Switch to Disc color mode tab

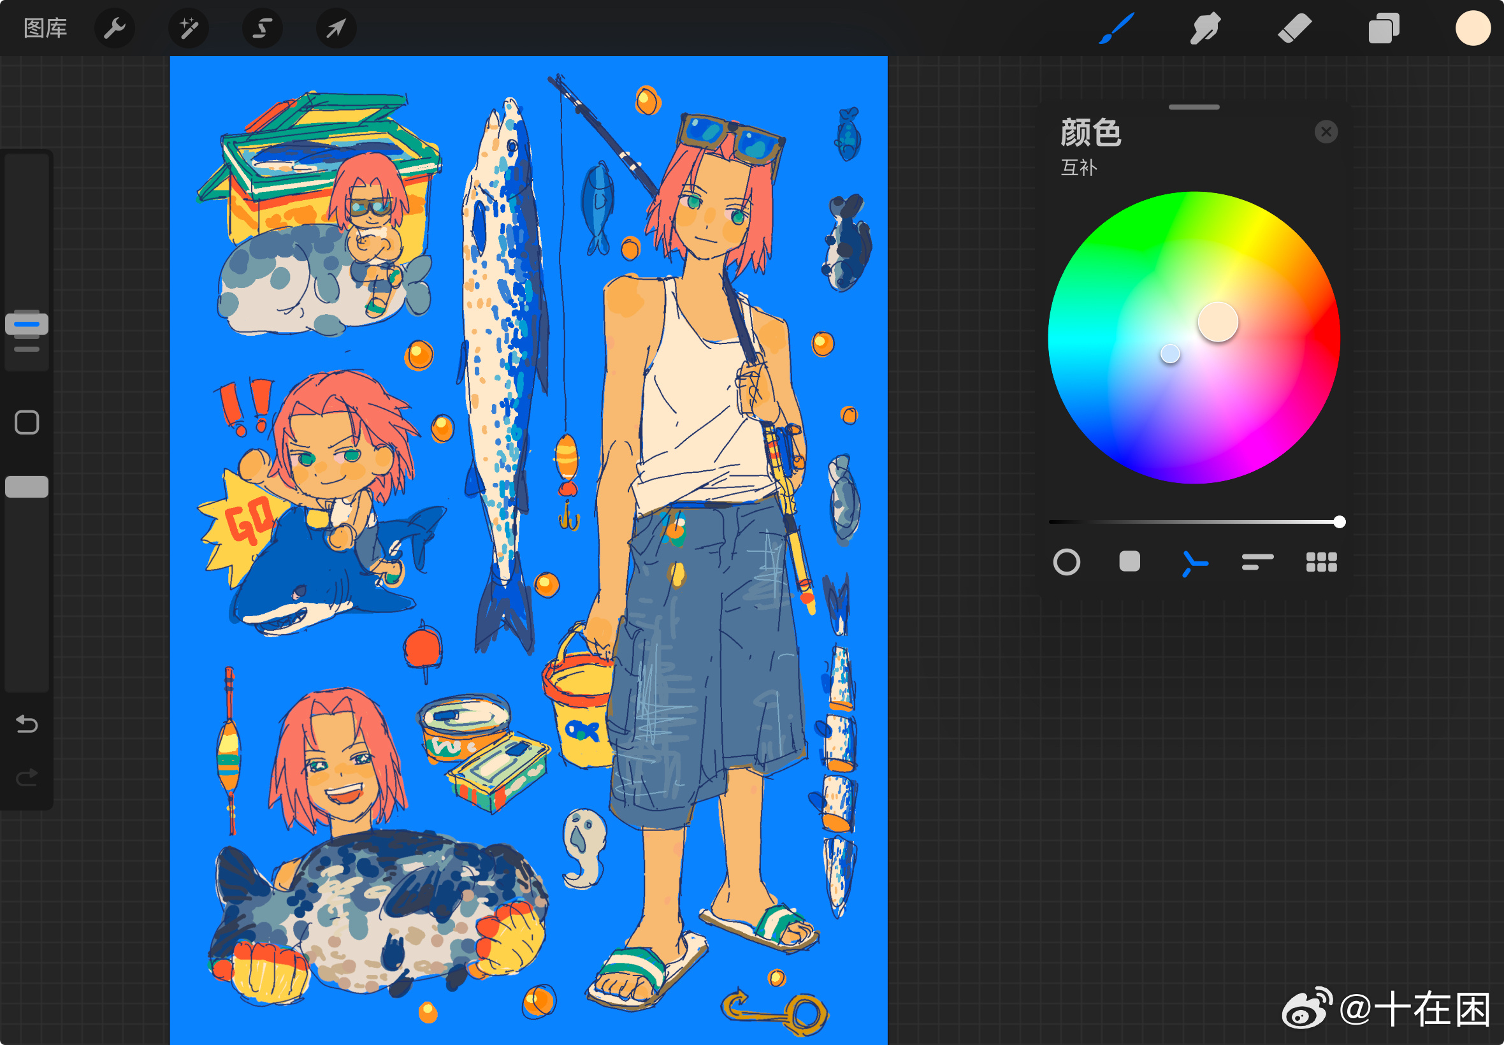pos(1067,562)
